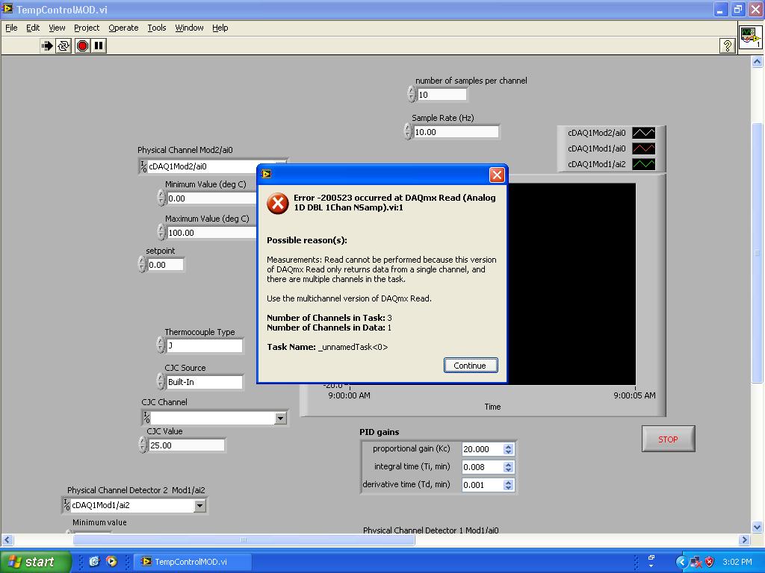
Task: Click the red STOP button
Action: [x=668, y=439]
